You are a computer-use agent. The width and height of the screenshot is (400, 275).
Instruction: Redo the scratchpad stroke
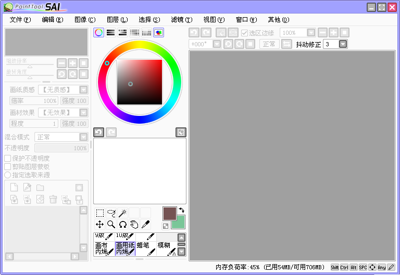pos(111,132)
